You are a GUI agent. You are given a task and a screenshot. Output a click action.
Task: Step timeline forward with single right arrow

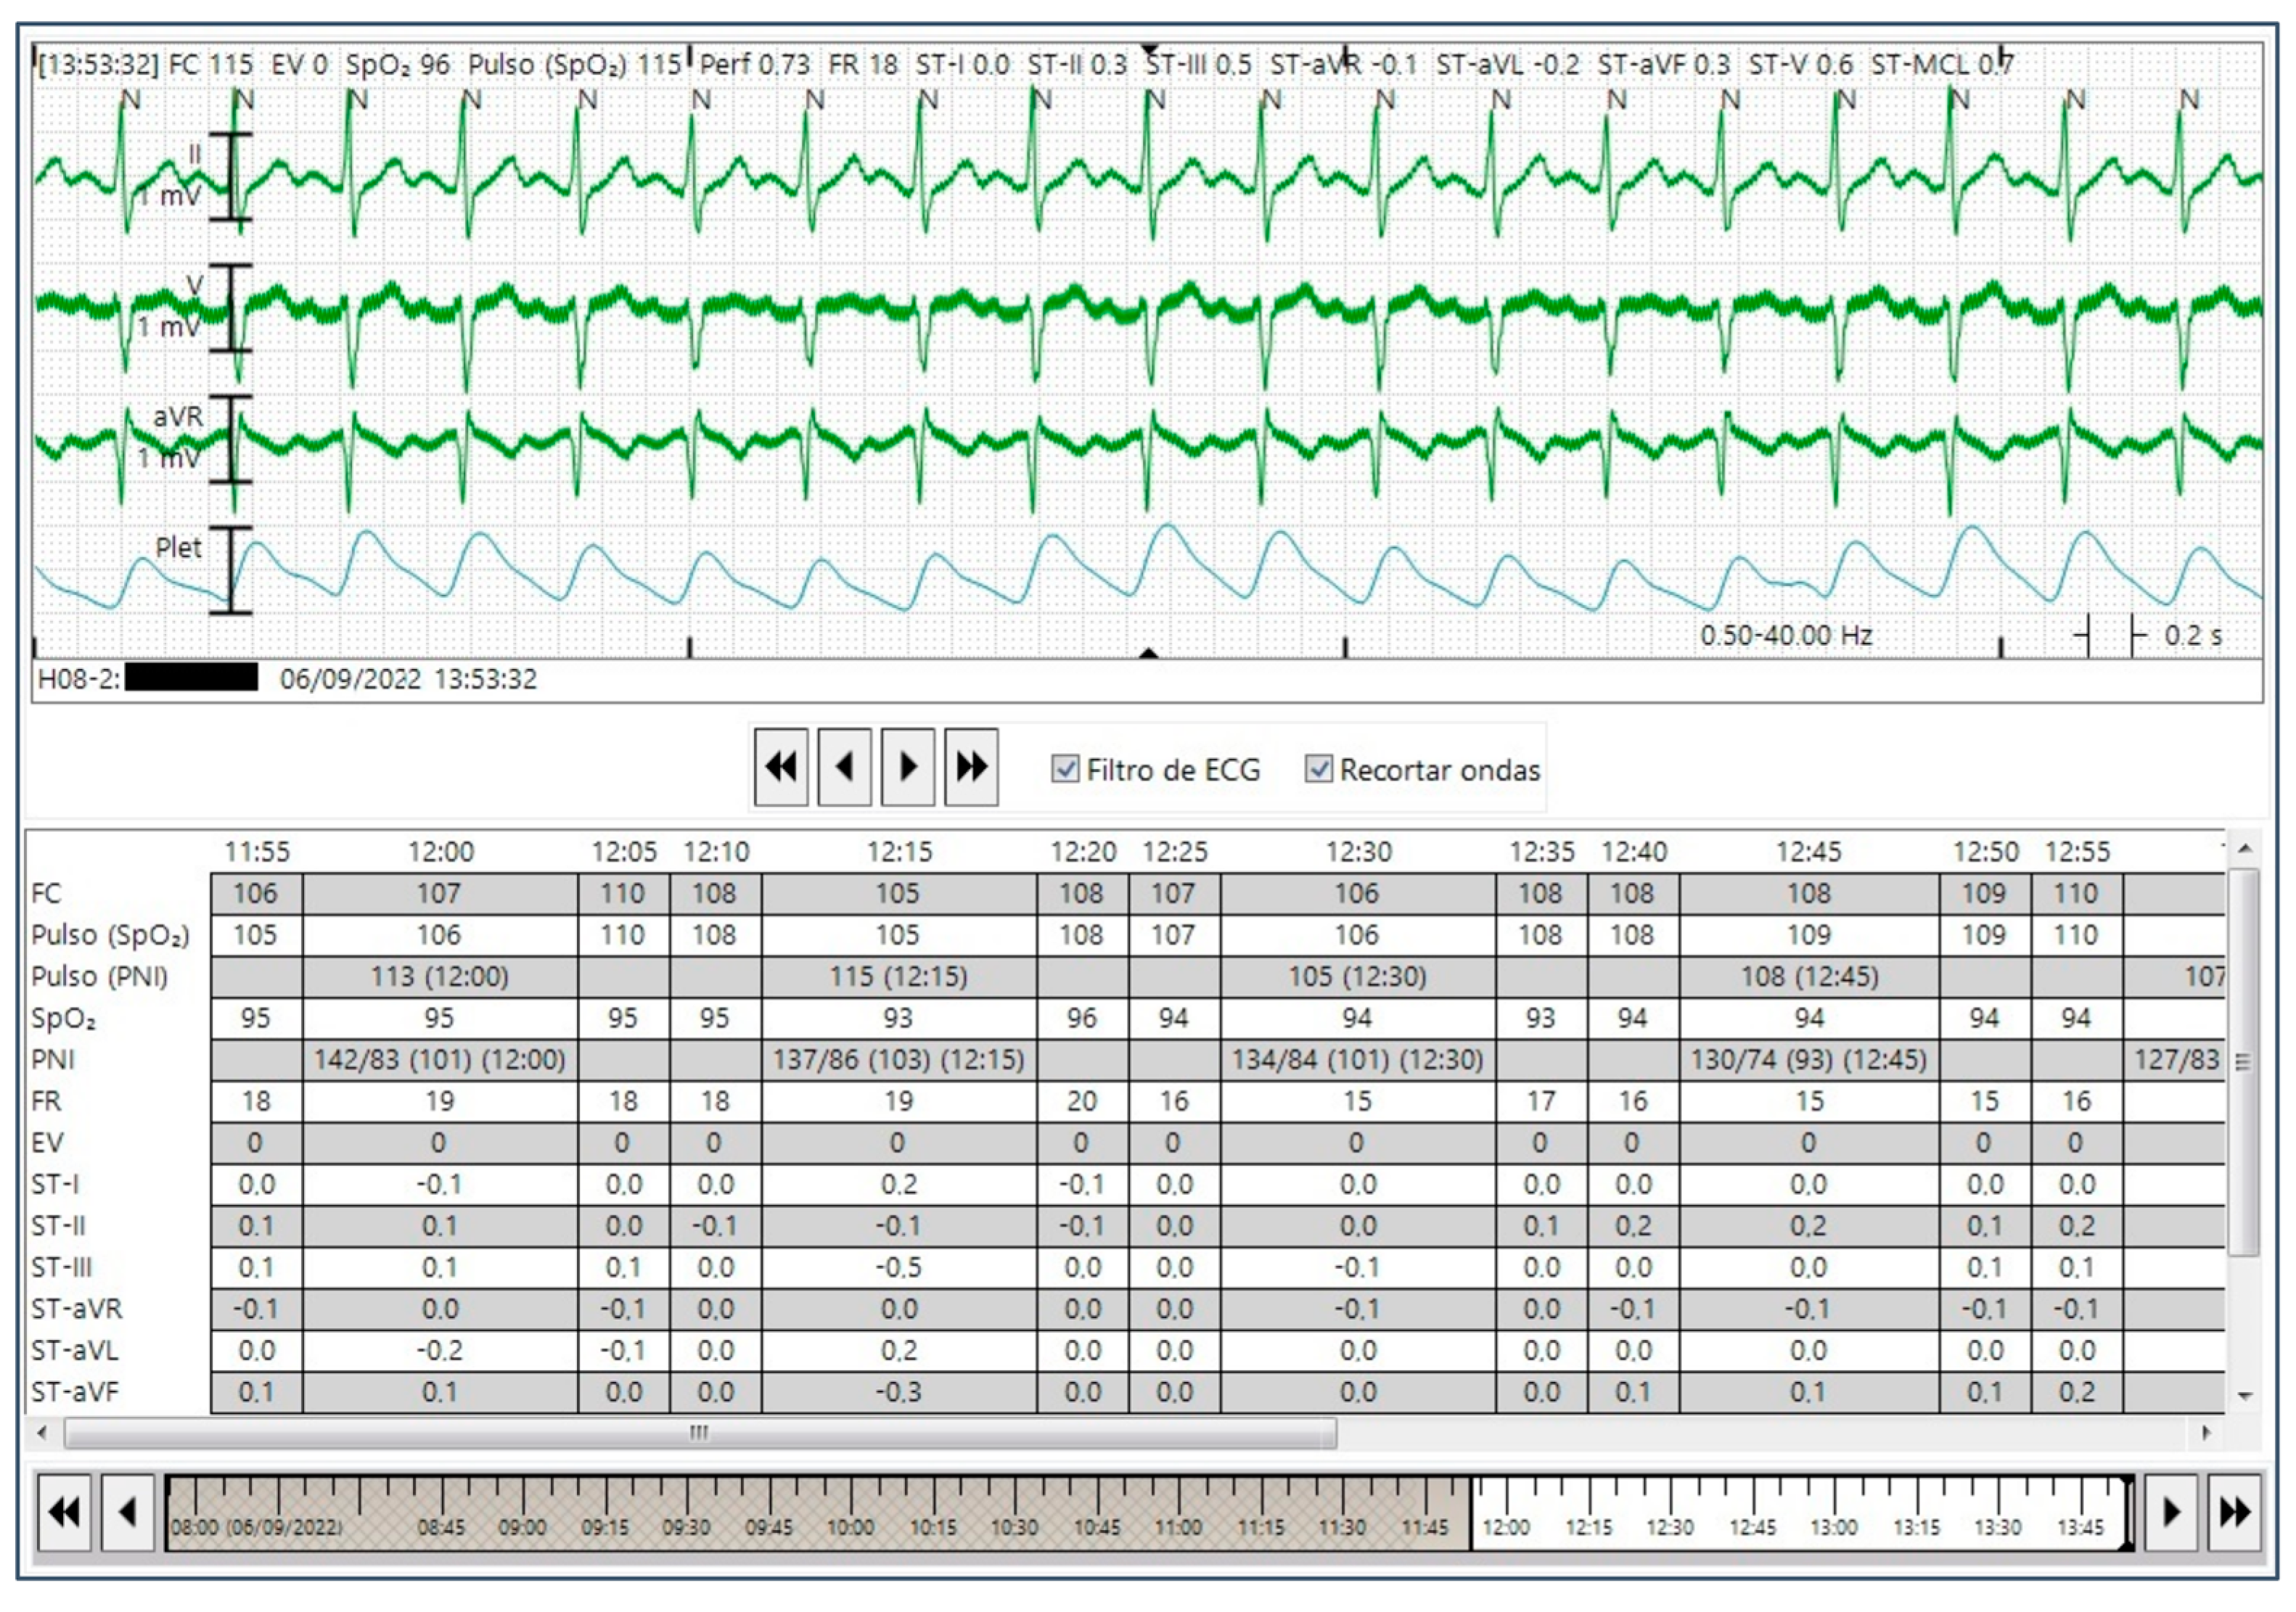pos(2171,1512)
